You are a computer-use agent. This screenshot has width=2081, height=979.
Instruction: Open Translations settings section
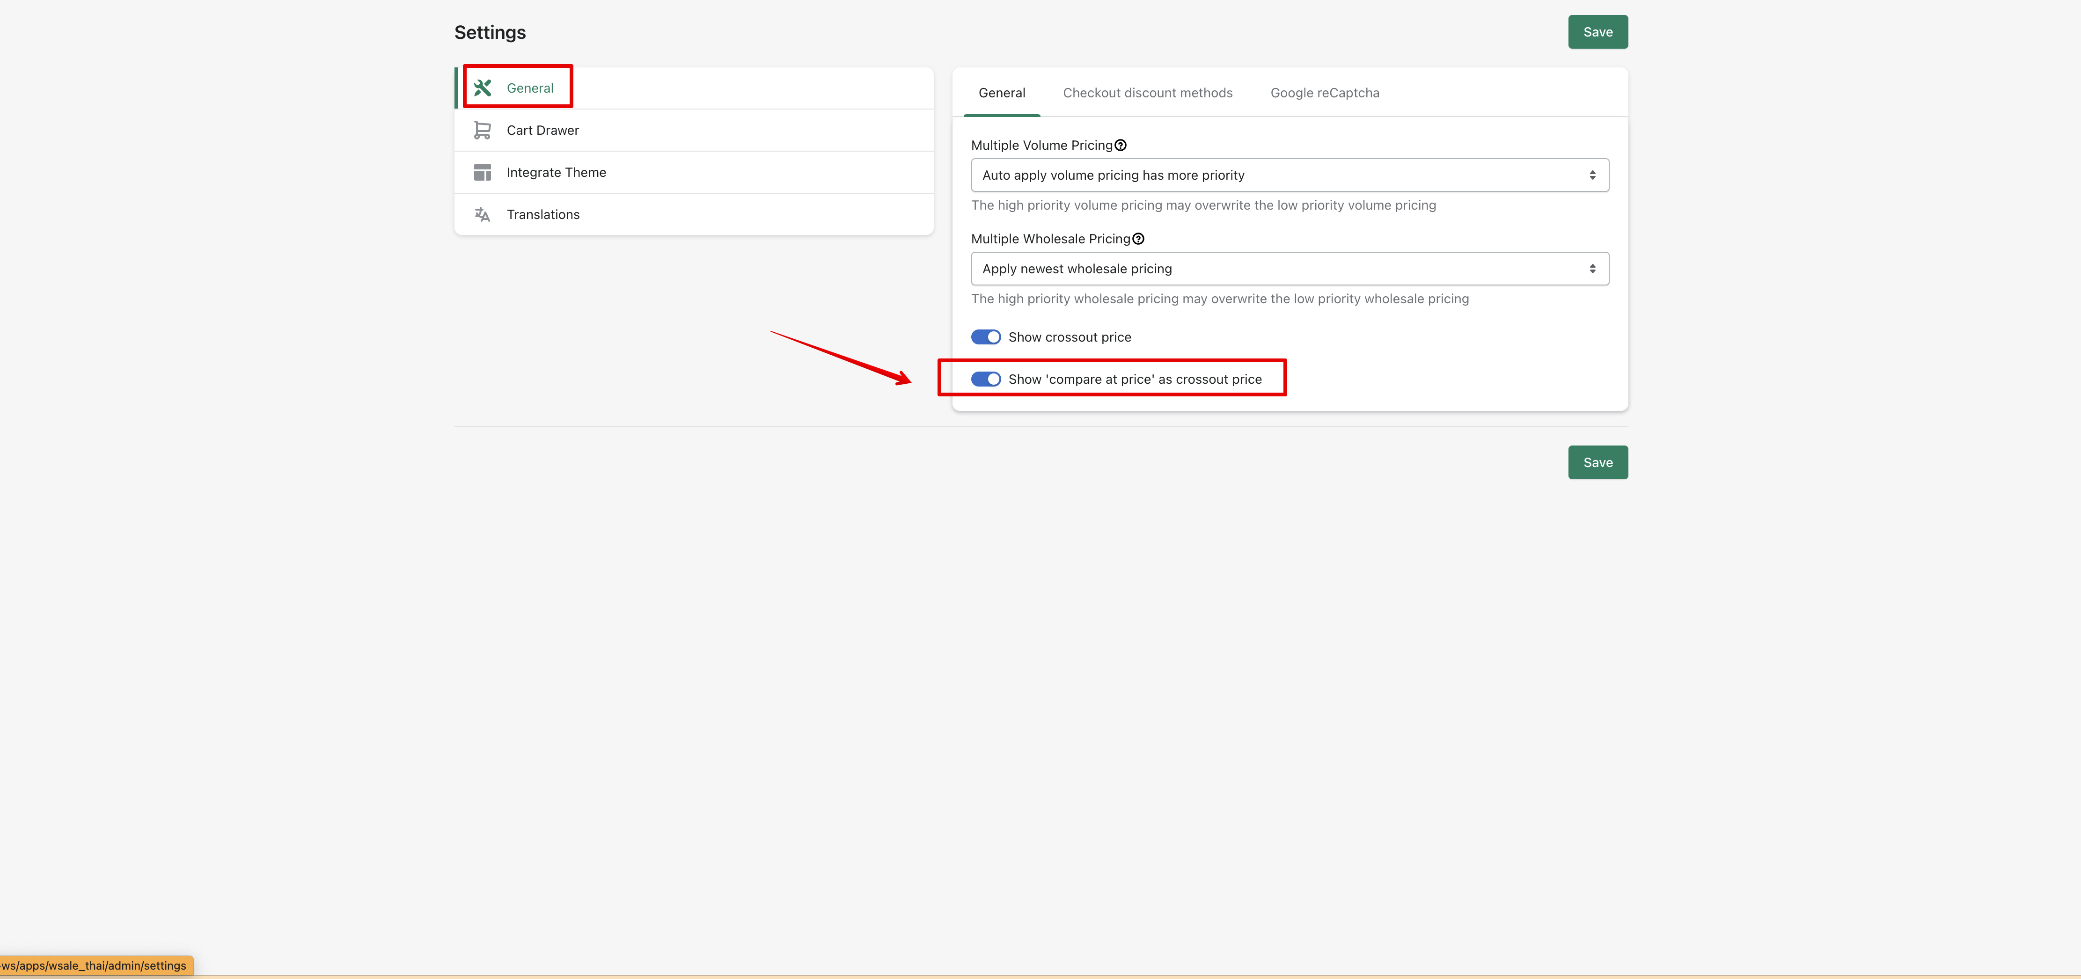[x=694, y=214]
